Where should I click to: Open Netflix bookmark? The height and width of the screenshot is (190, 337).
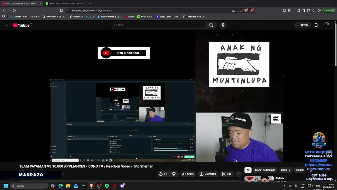[130, 17]
